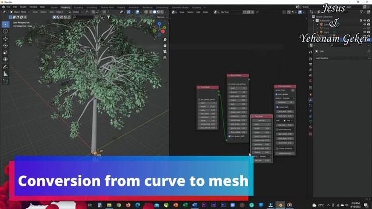Hide Camera with its eye icon
Viewport: 372px width, 209px height.
[365, 24]
